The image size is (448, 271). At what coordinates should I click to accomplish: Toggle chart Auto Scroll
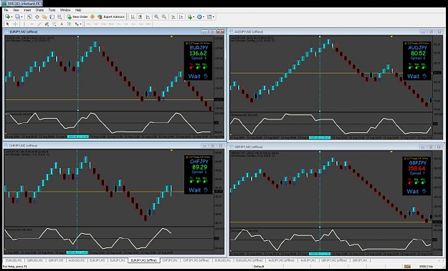click(173, 17)
